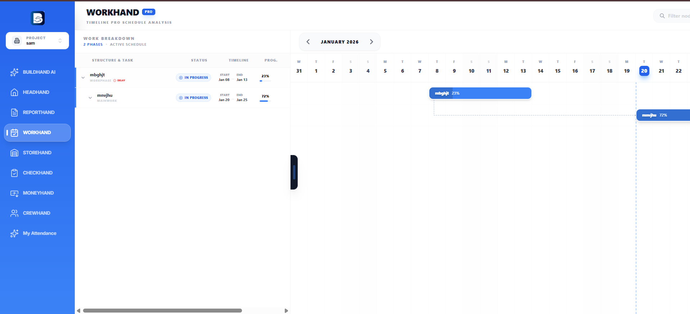This screenshot has height=314, width=690.
Task: Collapse the mnvjhu main work row
Action: [x=90, y=98]
